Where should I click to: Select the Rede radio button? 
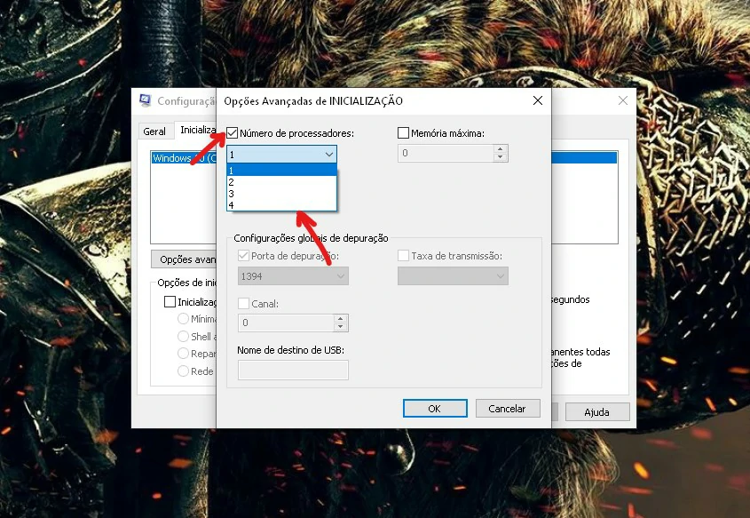[183, 371]
